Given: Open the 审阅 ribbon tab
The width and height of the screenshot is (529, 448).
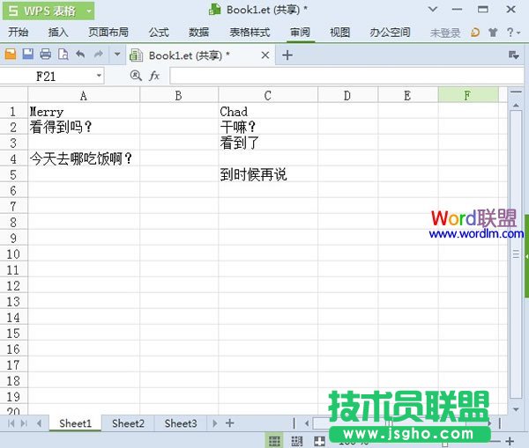Looking at the screenshot, I should pyautogui.click(x=300, y=33).
